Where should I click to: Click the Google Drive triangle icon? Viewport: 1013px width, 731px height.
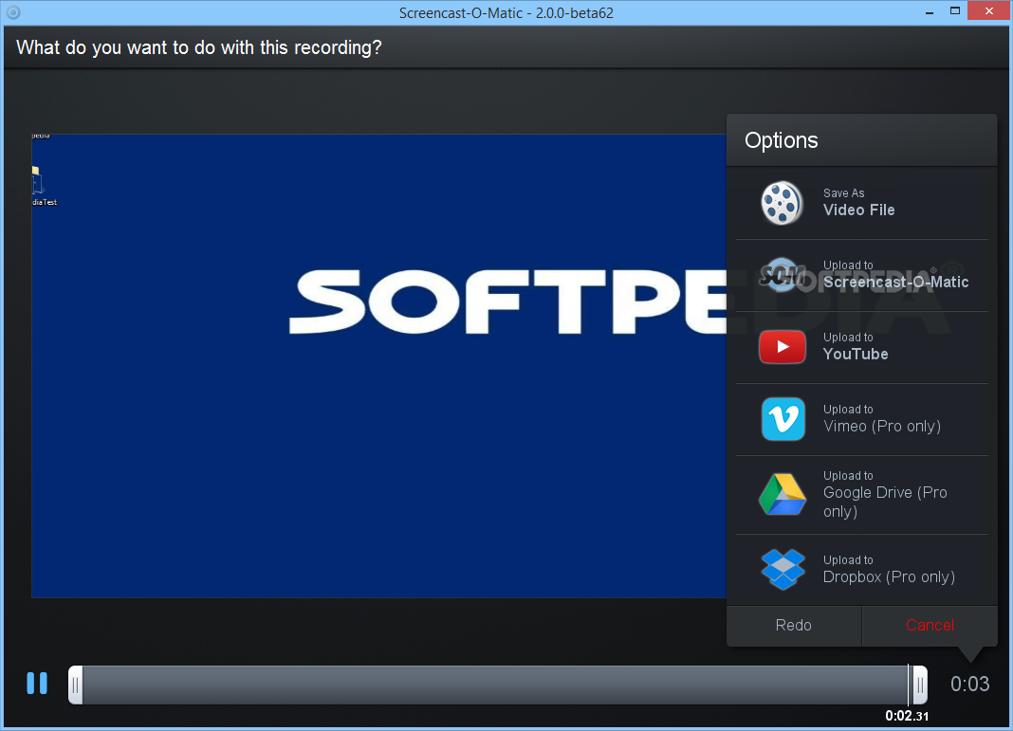pos(782,494)
